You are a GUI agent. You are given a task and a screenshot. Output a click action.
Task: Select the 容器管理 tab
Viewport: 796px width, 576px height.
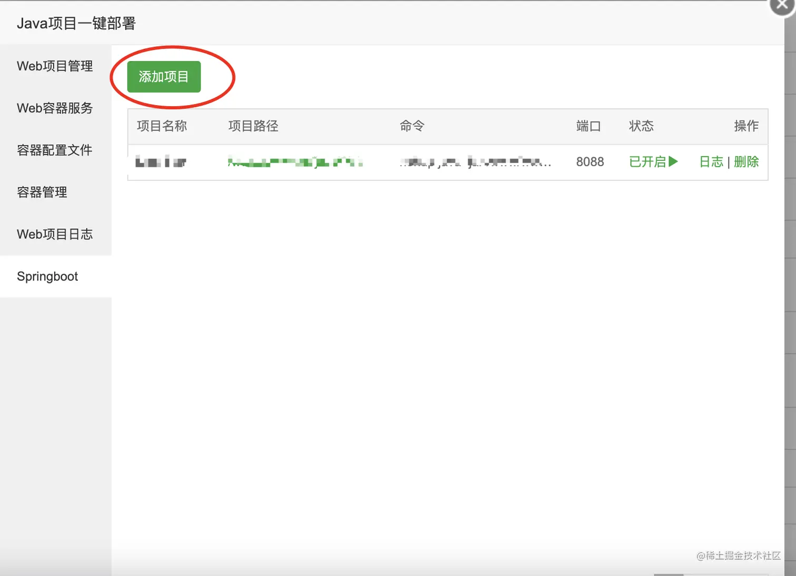tap(55, 193)
